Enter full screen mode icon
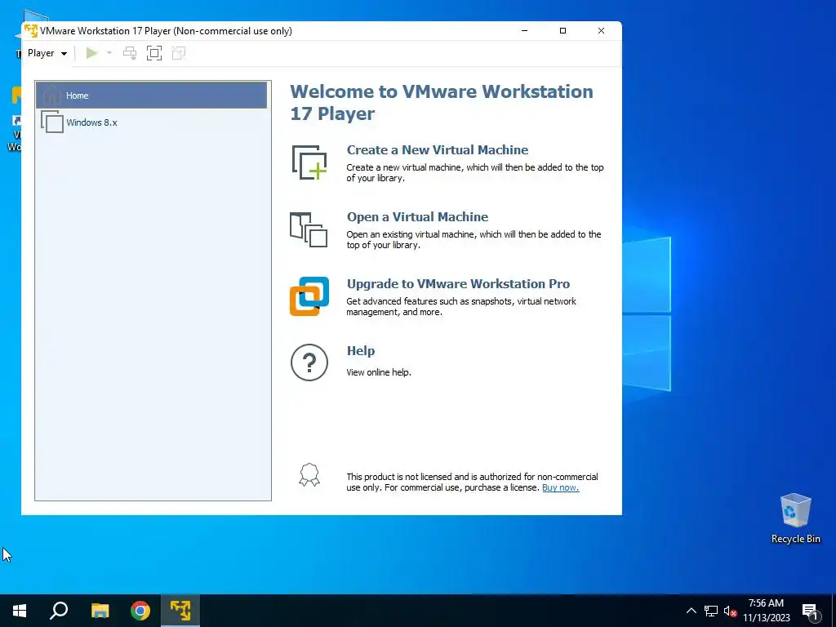The width and height of the screenshot is (836, 627). coord(154,53)
